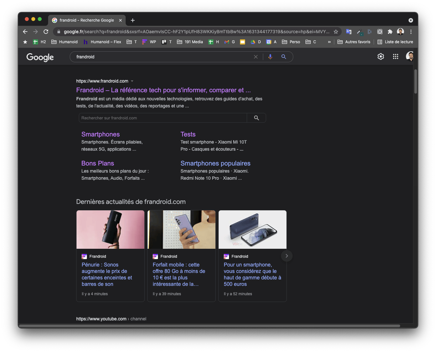Open the Smartphones sitelink
Screen dimensions: 436x352
[100, 134]
